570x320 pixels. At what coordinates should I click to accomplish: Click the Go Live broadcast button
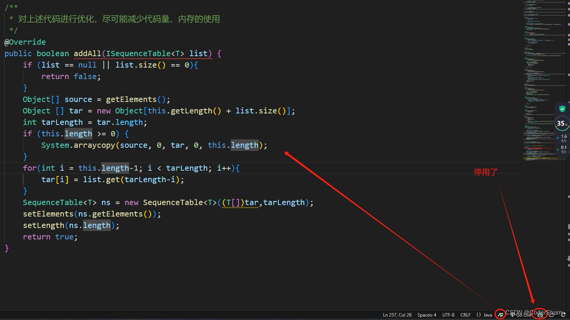(x=521, y=315)
